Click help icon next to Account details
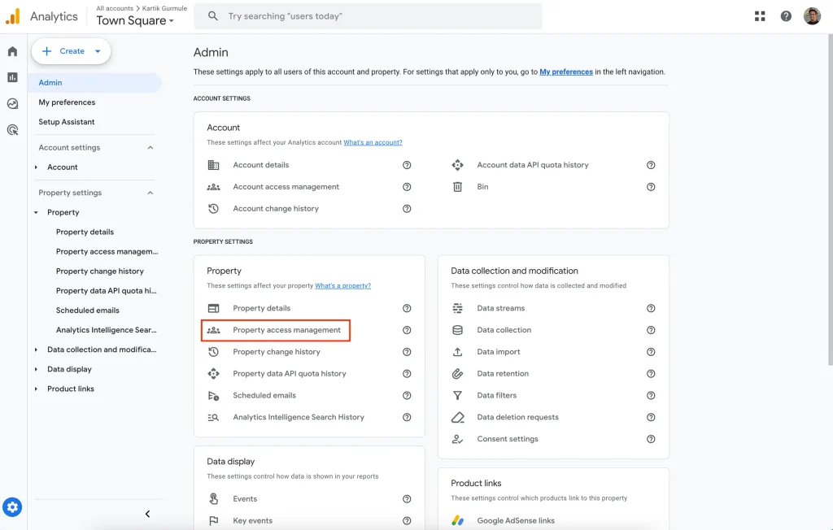Image resolution: width=833 pixels, height=530 pixels. coord(407,165)
